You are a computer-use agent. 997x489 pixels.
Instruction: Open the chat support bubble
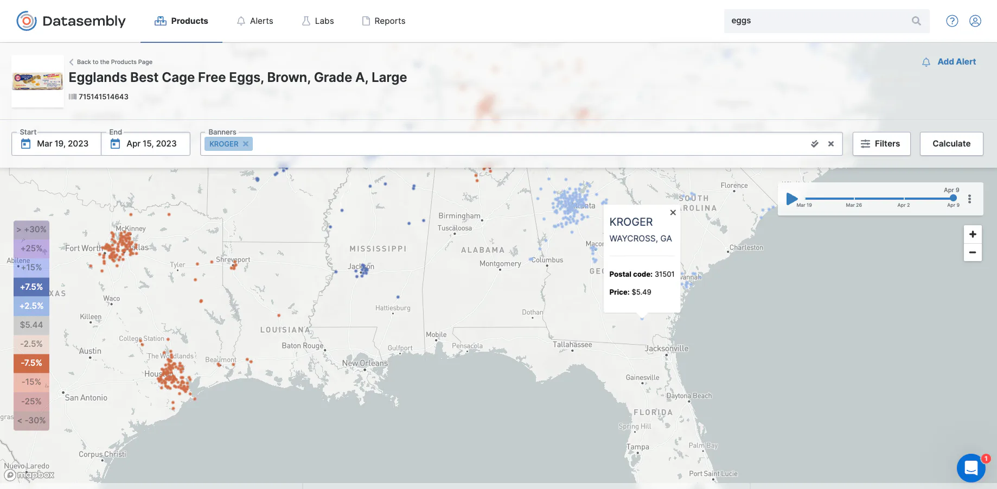(971, 468)
